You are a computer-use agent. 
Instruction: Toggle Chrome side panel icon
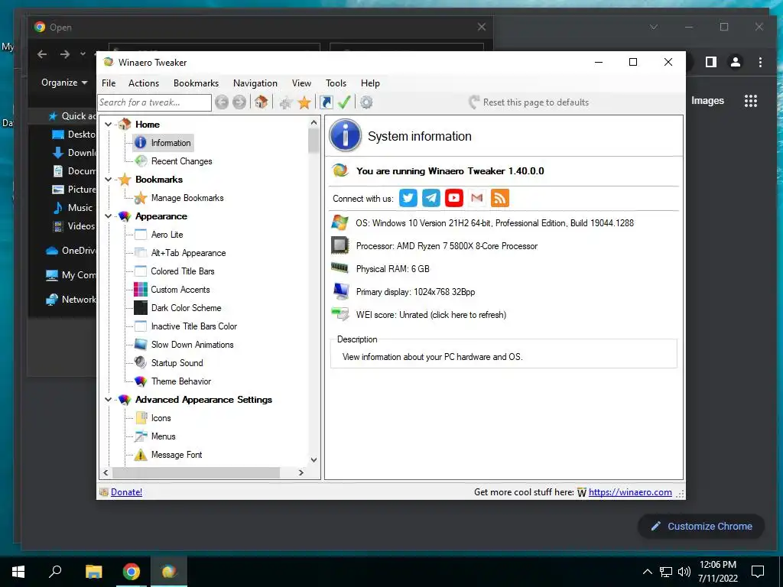(x=710, y=62)
